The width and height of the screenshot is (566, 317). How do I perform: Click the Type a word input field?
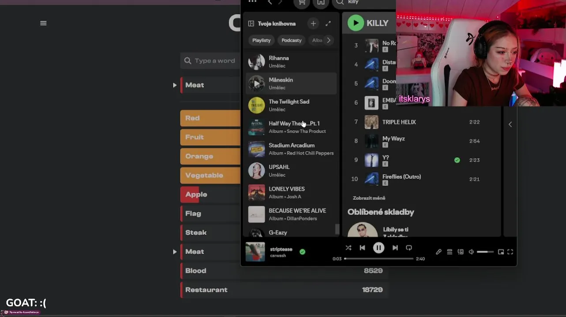click(x=210, y=61)
